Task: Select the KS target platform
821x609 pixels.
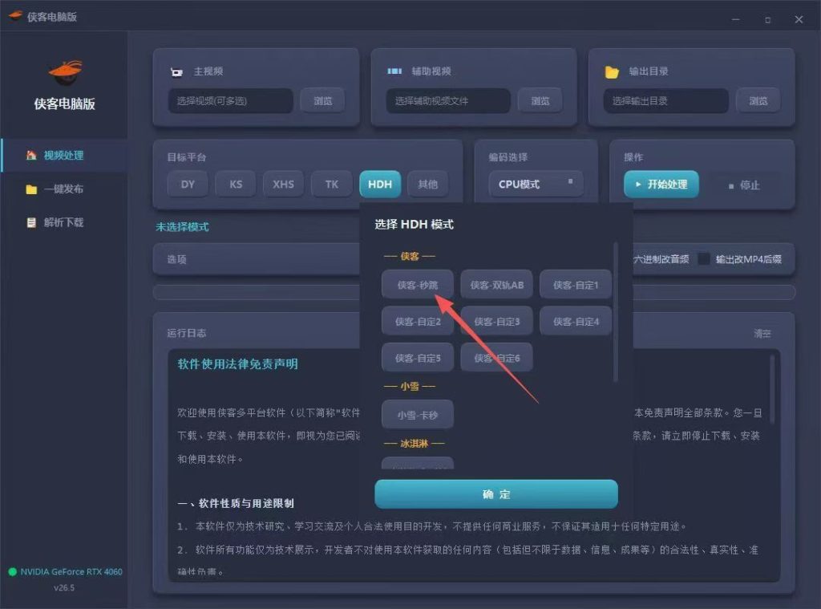Action: tap(236, 185)
